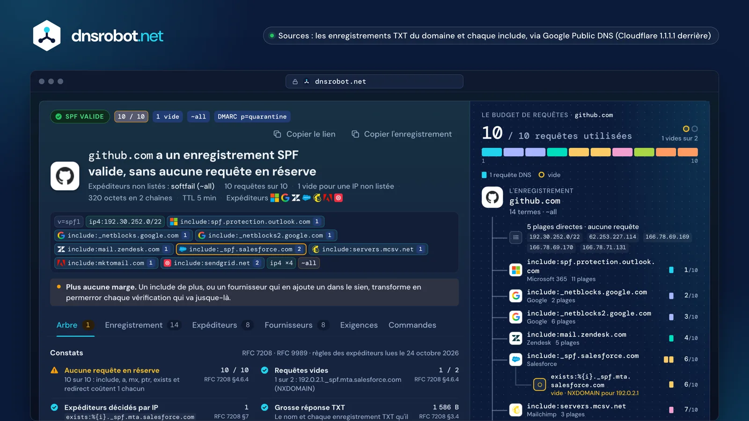The height and width of the screenshot is (421, 749).
Task: Click the check icon beside Requêtes vides
Action: (x=264, y=370)
